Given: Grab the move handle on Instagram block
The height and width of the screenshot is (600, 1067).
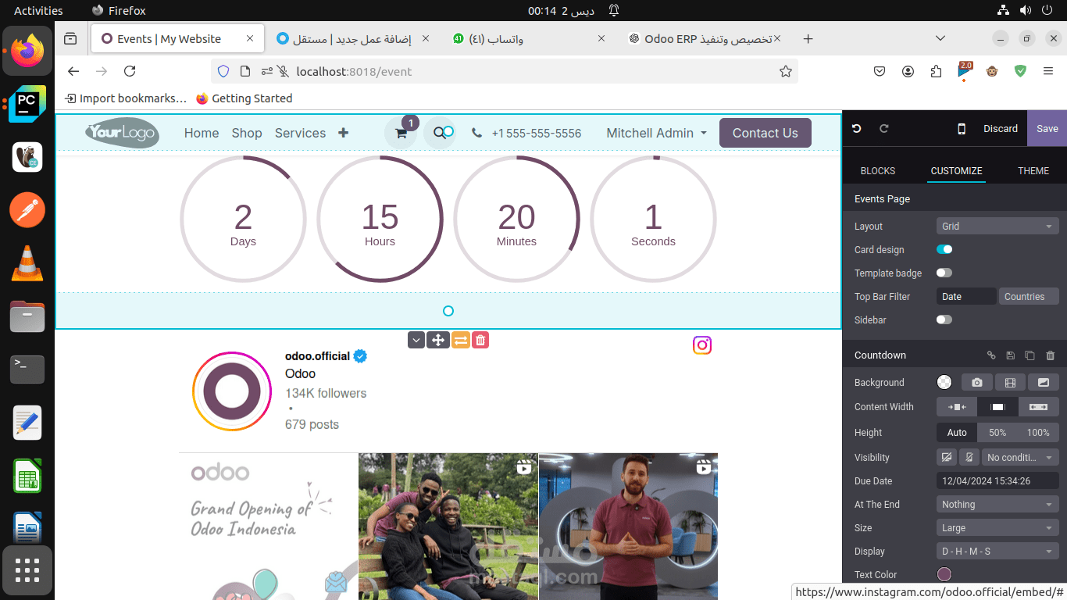Looking at the screenshot, I should 438,340.
